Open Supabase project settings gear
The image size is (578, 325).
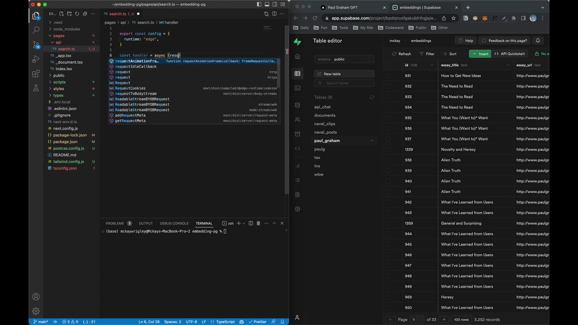tap(297, 209)
